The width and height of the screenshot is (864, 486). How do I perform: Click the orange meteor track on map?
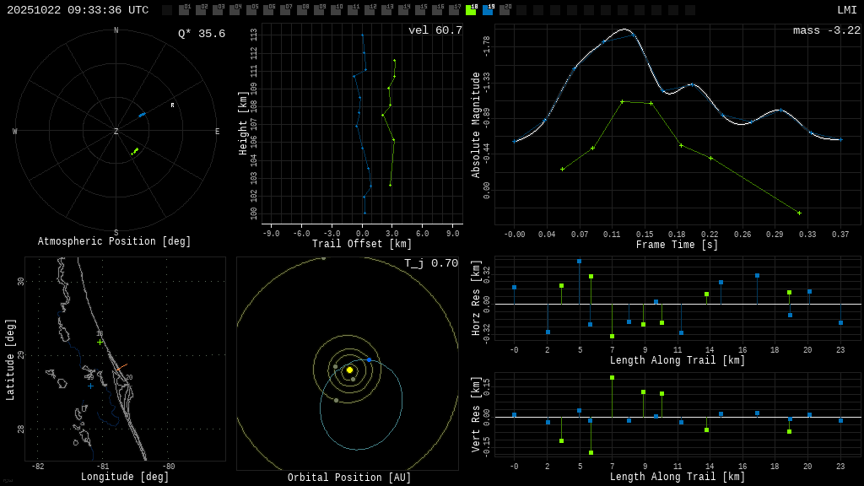tap(121, 367)
